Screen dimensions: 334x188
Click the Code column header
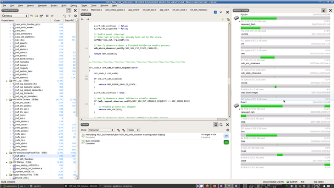[x=57, y=20]
